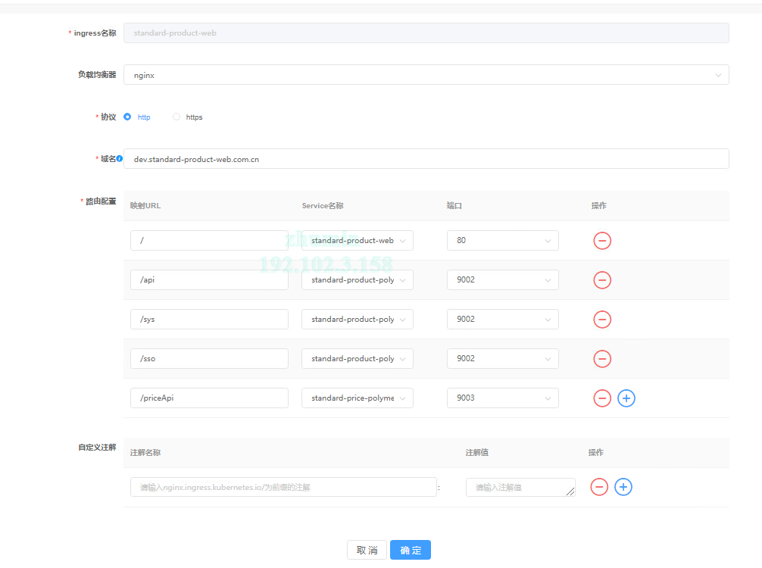
Task: Click the 注解值 annotation value textarea
Action: tap(520, 487)
